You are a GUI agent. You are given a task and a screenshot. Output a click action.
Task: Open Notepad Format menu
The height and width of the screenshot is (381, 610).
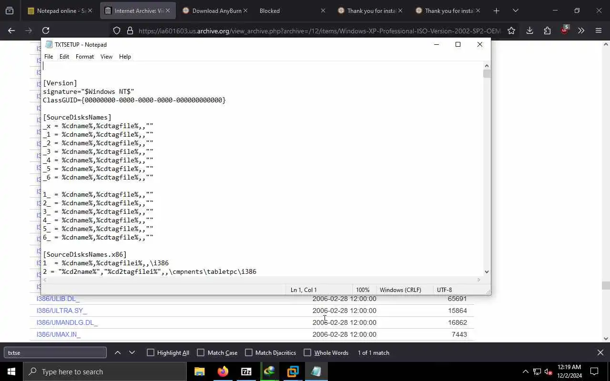click(85, 56)
